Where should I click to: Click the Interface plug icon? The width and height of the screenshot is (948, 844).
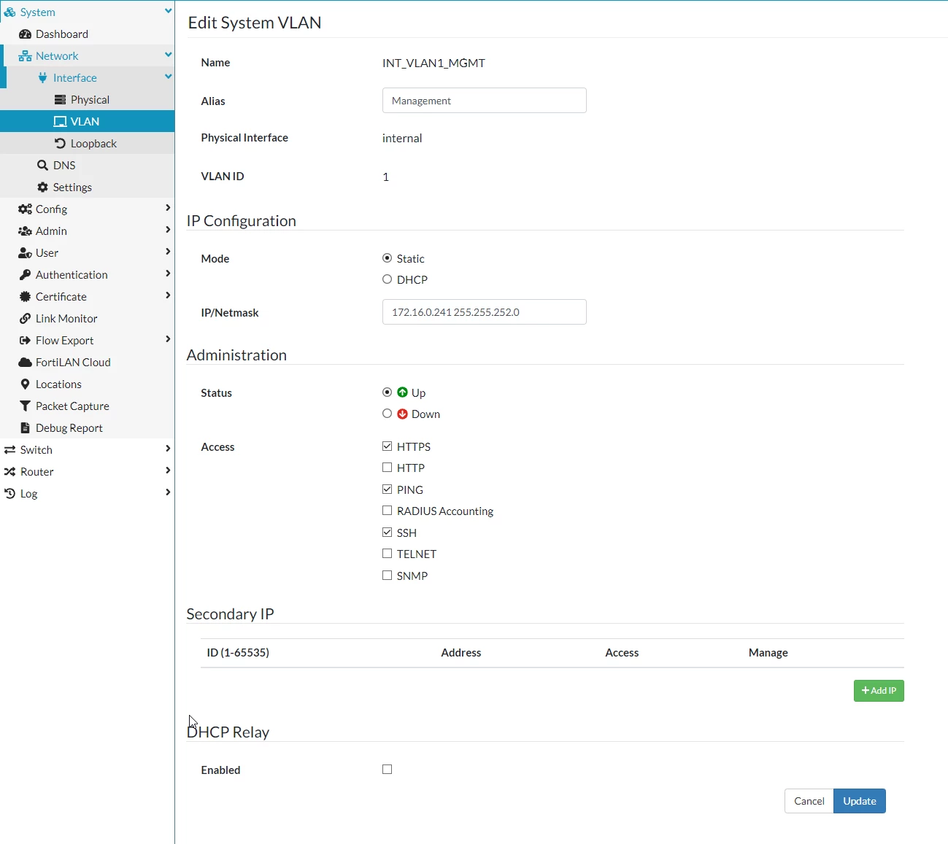point(43,78)
